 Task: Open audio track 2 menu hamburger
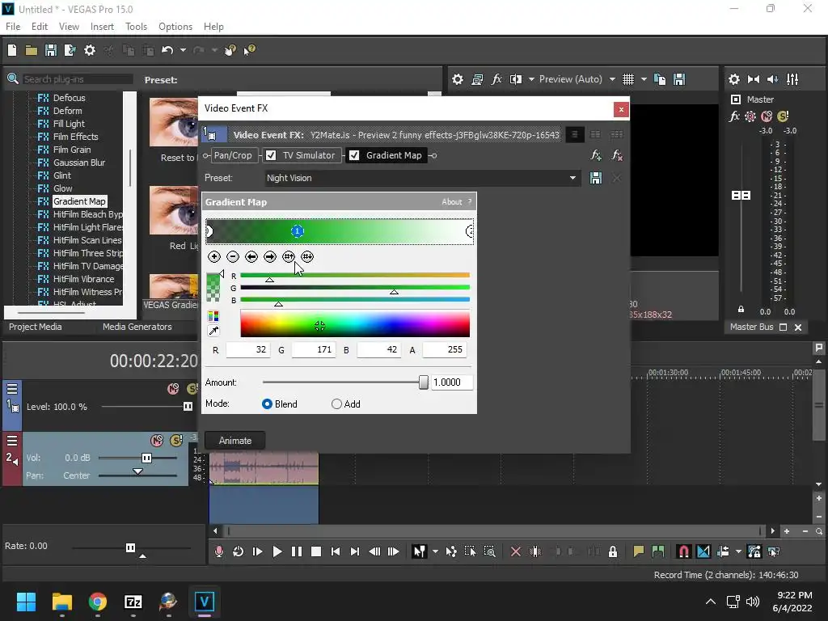pyautogui.click(x=12, y=441)
